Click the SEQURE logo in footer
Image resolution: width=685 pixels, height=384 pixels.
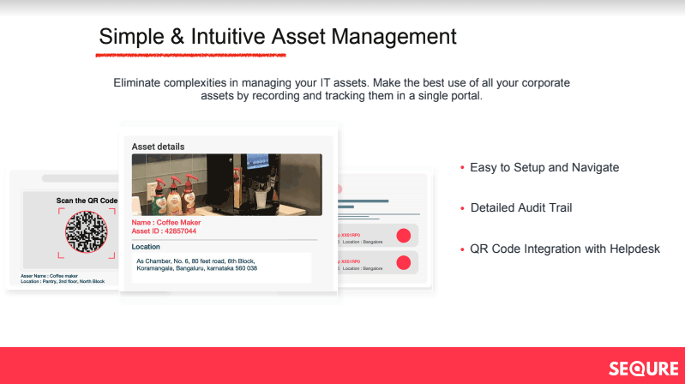coord(643,369)
